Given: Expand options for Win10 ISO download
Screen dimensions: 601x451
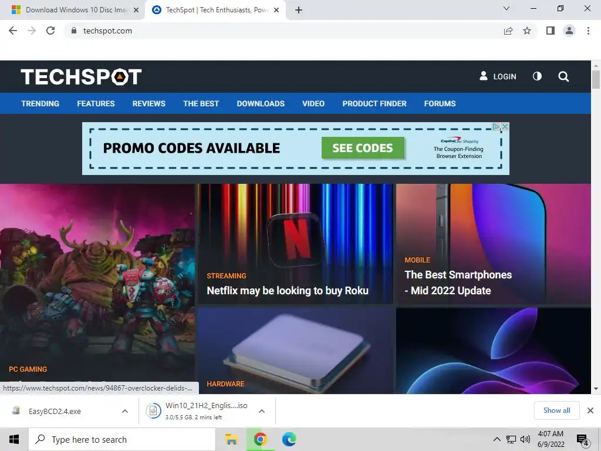Looking at the screenshot, I should (262, 411).
